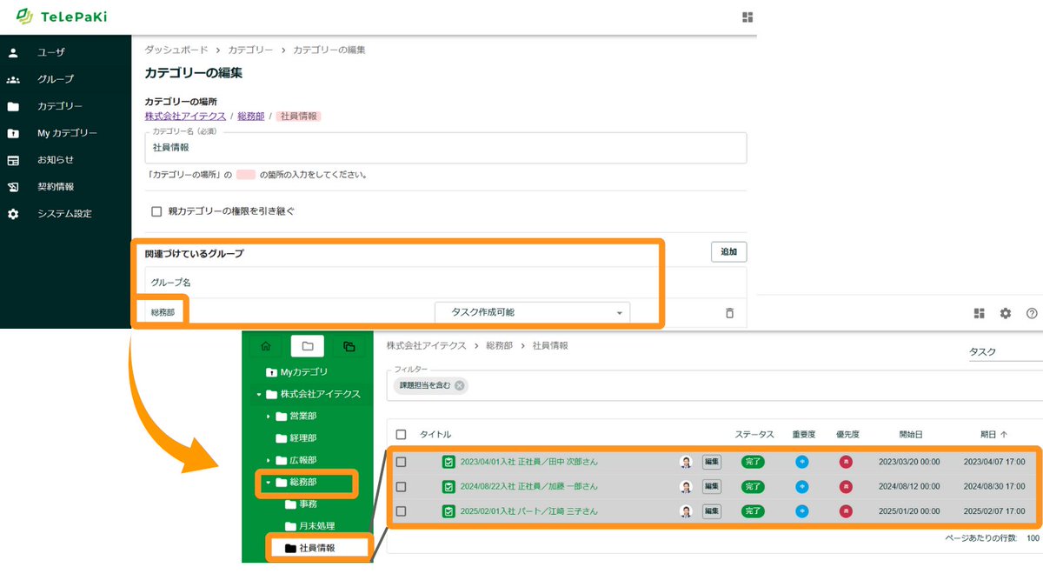Open the タスク作成可能 permission dropdown
Viewport: 1043px width, 587px height.
coord(532,312)
